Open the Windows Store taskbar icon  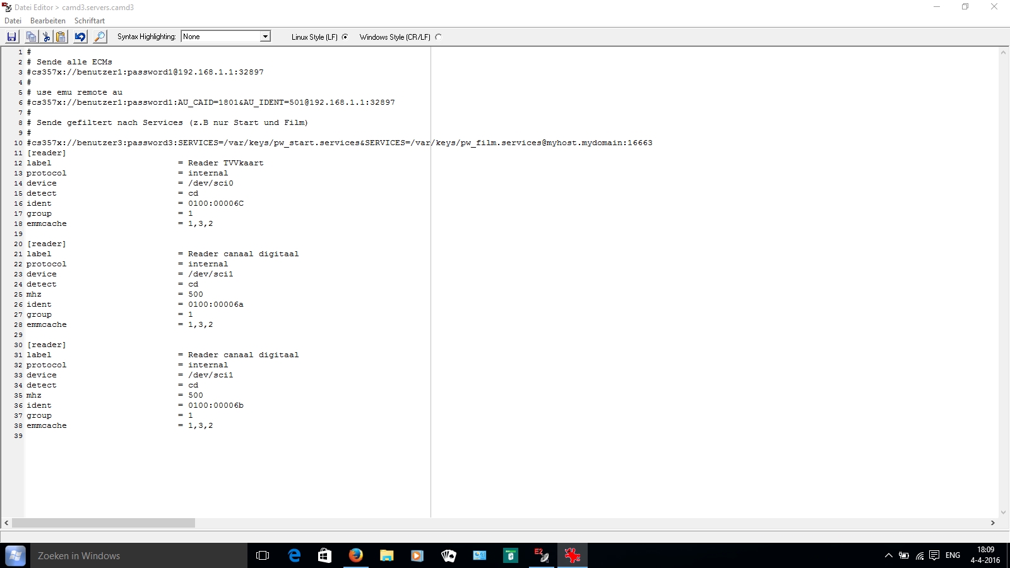pyautogui.click(x=324, y=555)
